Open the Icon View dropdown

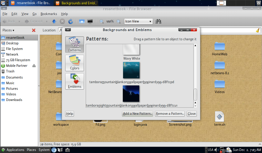coord(138,21)
